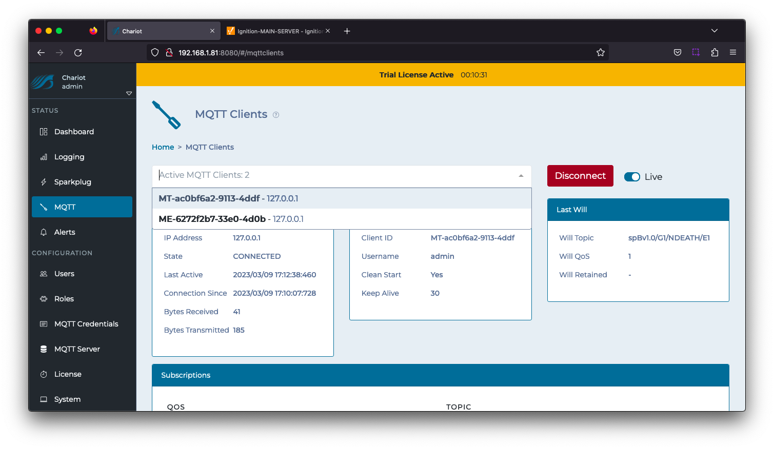Click the Chariot logo in sidebar header
Viewport: 774px width, 449px height.
coord(43,82)
